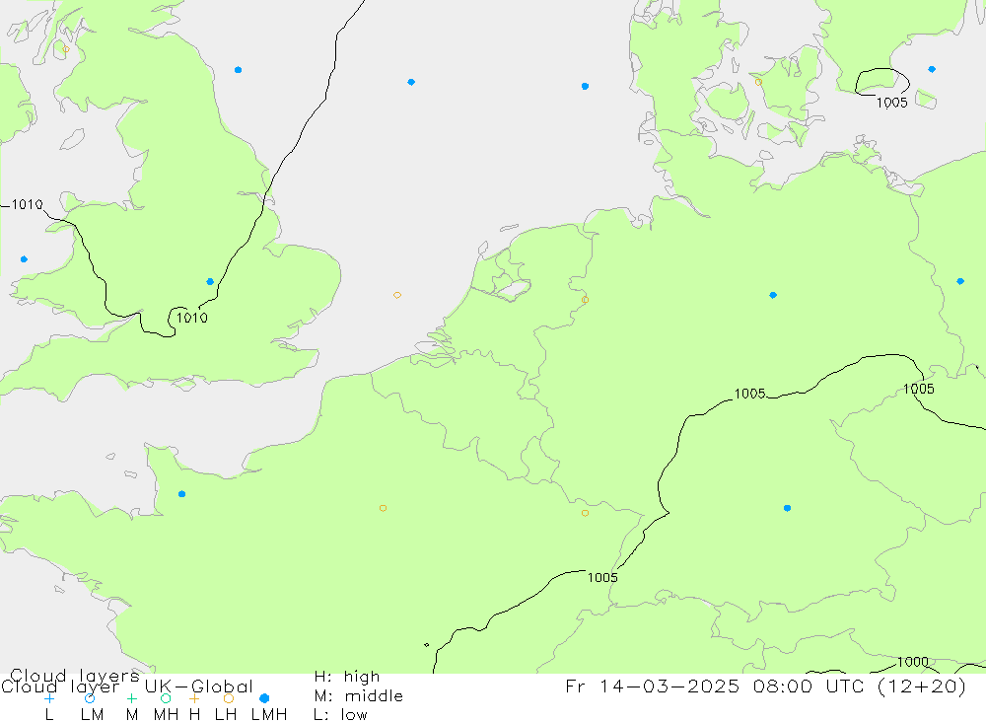Select the blue dot in central Germany
Image resolution: width=986 pixels, height=723 pixels.
(x=773, y=295)
